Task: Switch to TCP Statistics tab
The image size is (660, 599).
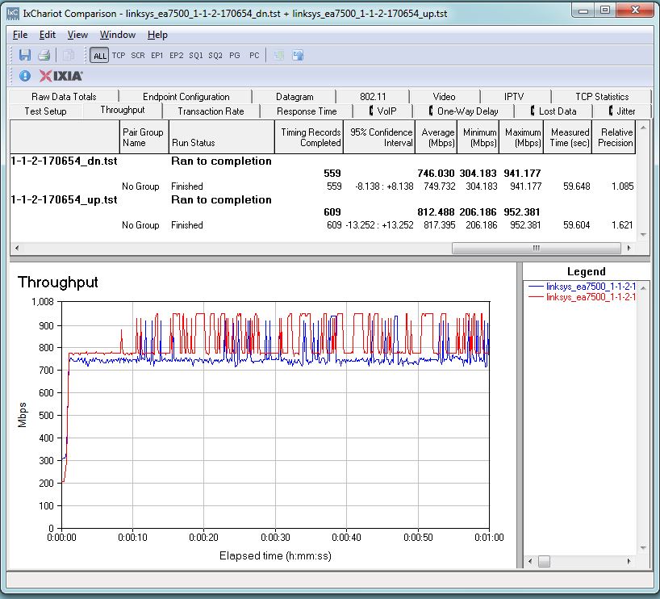Action: (x=602, y=97)
